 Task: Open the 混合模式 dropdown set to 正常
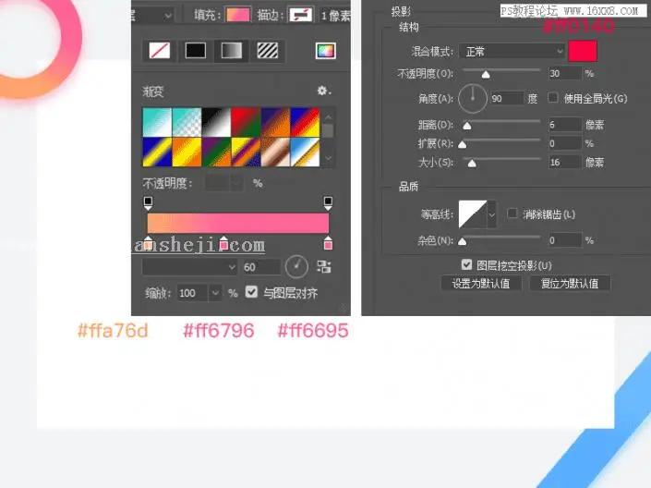pyautogui.click(x=512, y=52)
